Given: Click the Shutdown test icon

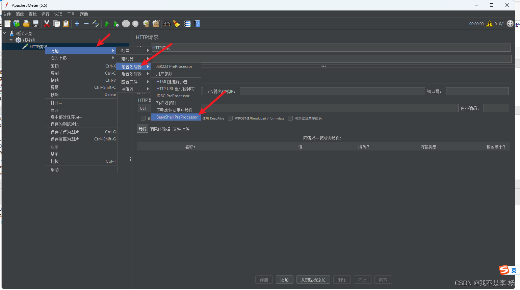Looking at the screenshot, I should pyautogui.click(x=135, y=24).
